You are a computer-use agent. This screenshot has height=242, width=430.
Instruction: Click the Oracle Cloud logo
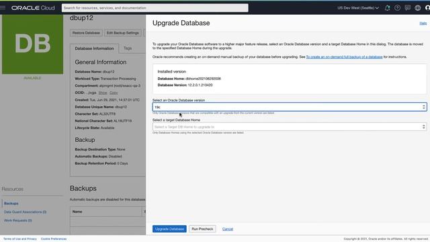tap(33, 8)
